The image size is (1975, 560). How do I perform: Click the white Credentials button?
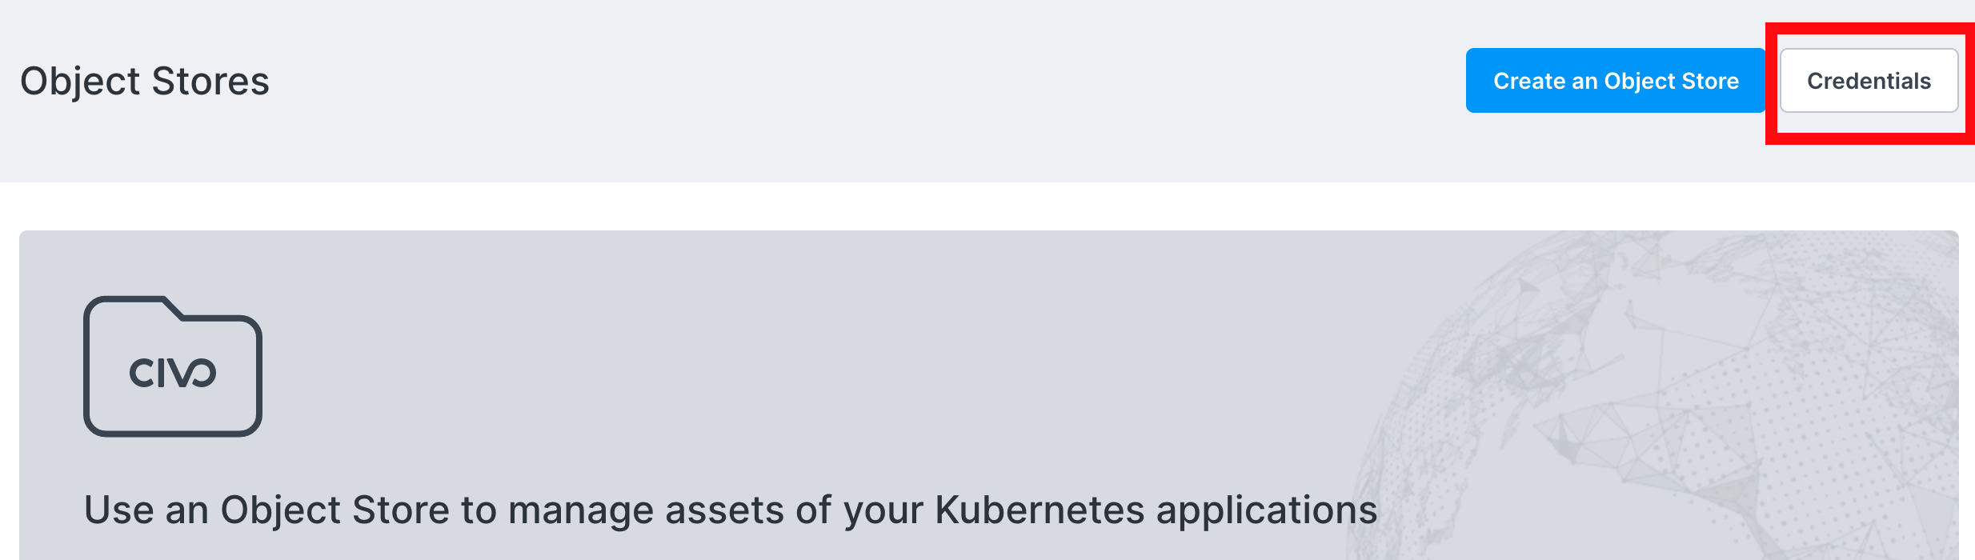coord(1869,81)
